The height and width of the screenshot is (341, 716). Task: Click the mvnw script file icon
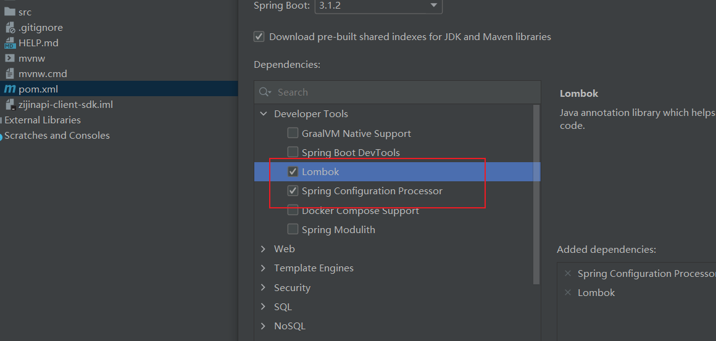click(x=10, y=59)
